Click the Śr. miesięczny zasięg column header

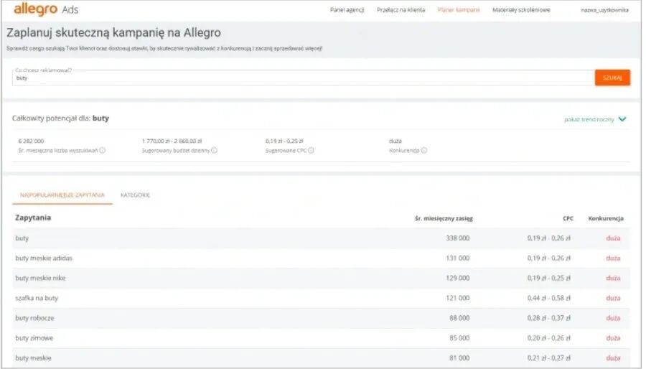[444, 218]
